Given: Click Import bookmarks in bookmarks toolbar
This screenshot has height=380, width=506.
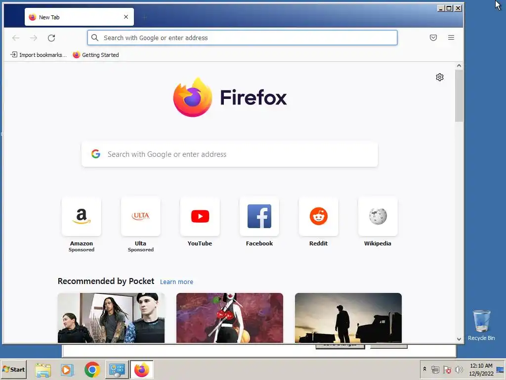Looking at the screenshot, I should (x=39, y=54).
